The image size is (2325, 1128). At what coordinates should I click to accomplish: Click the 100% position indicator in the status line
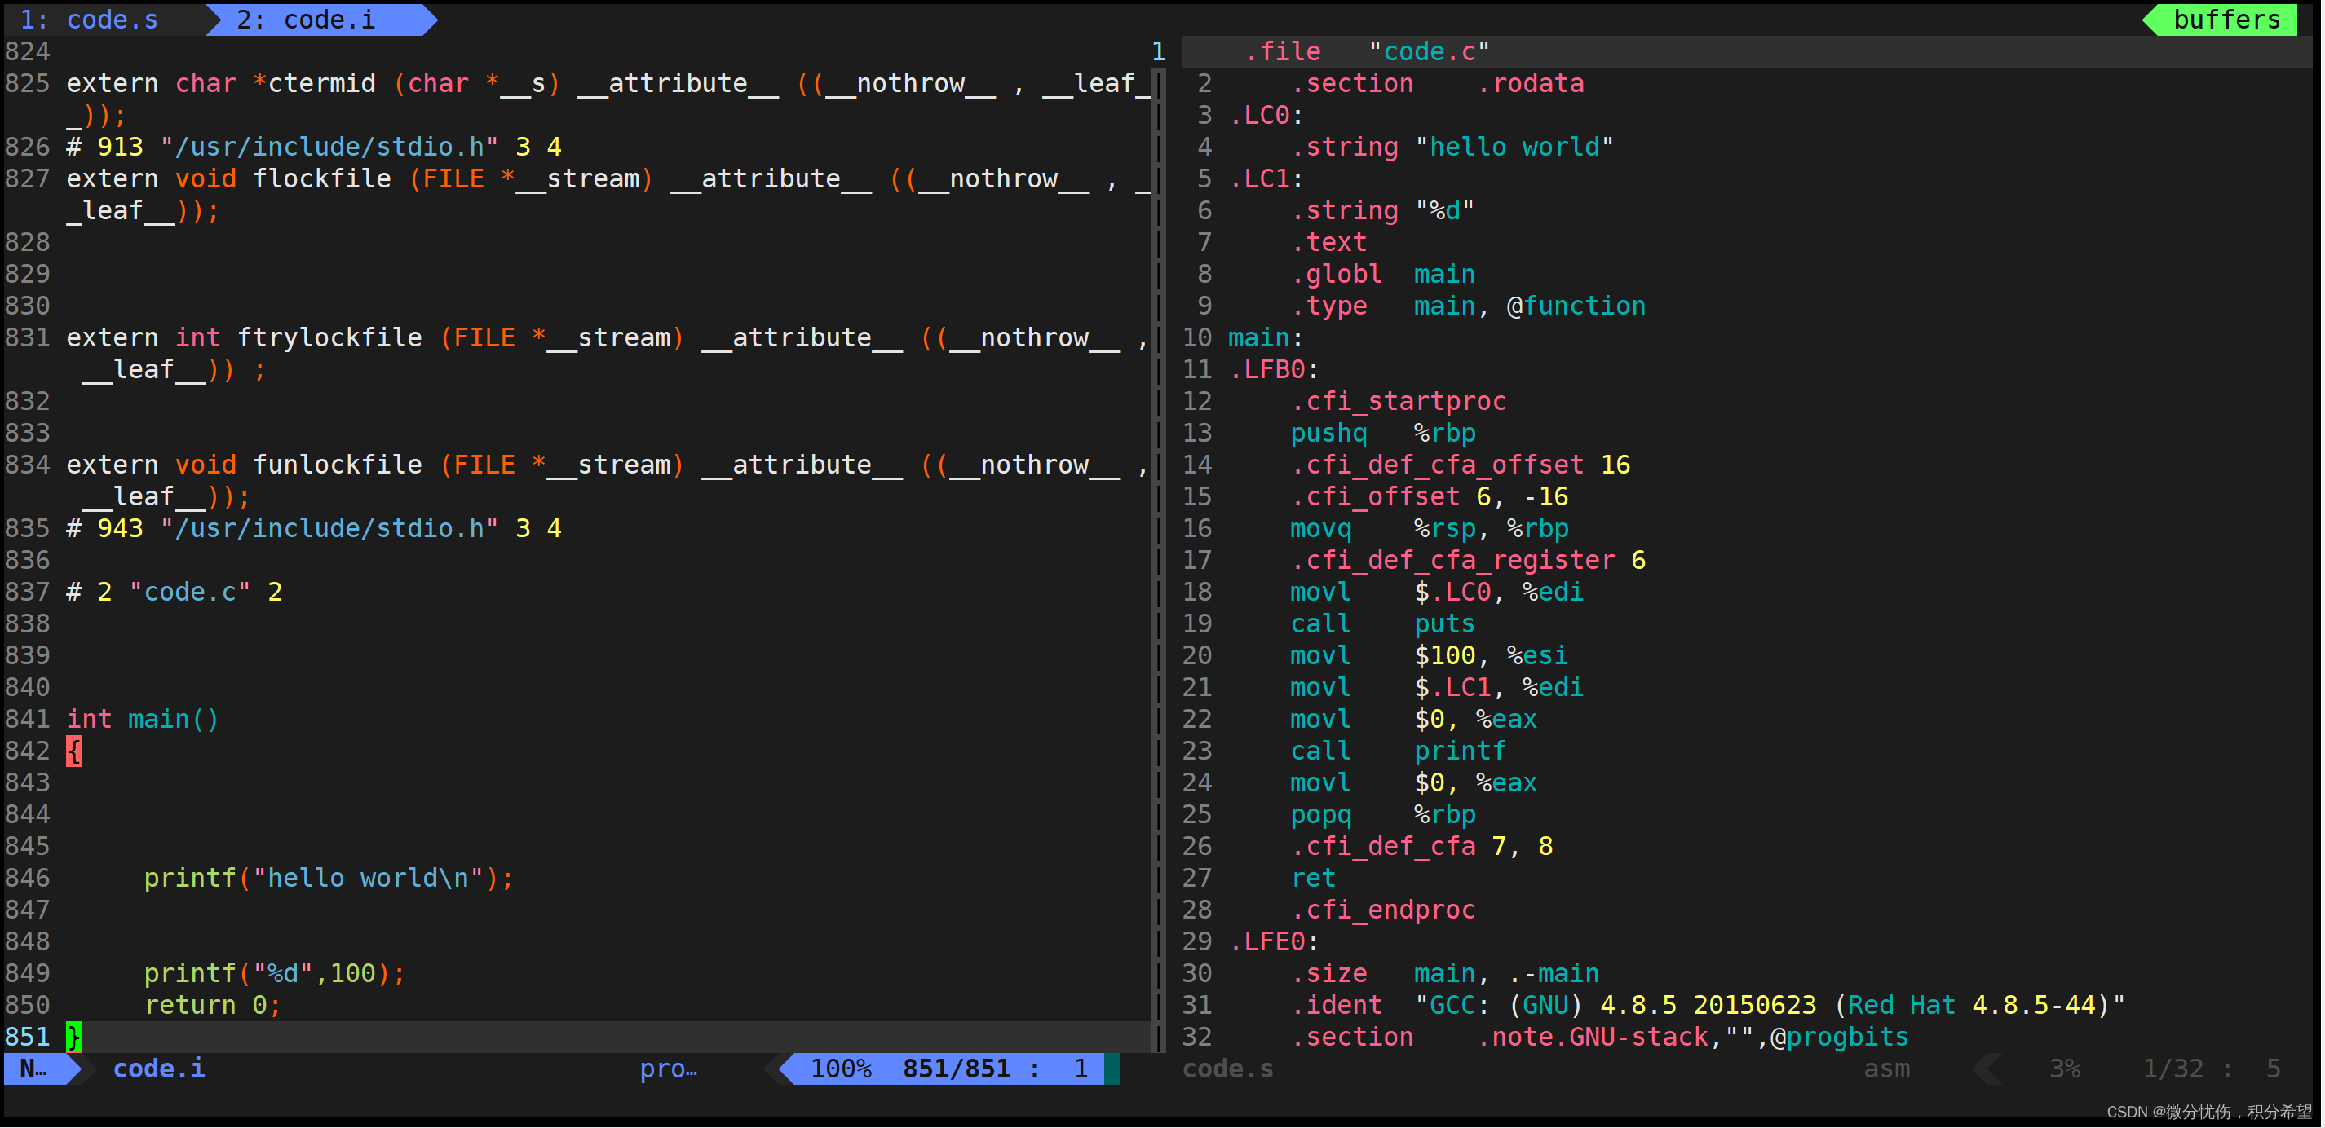click(839, 1069)
